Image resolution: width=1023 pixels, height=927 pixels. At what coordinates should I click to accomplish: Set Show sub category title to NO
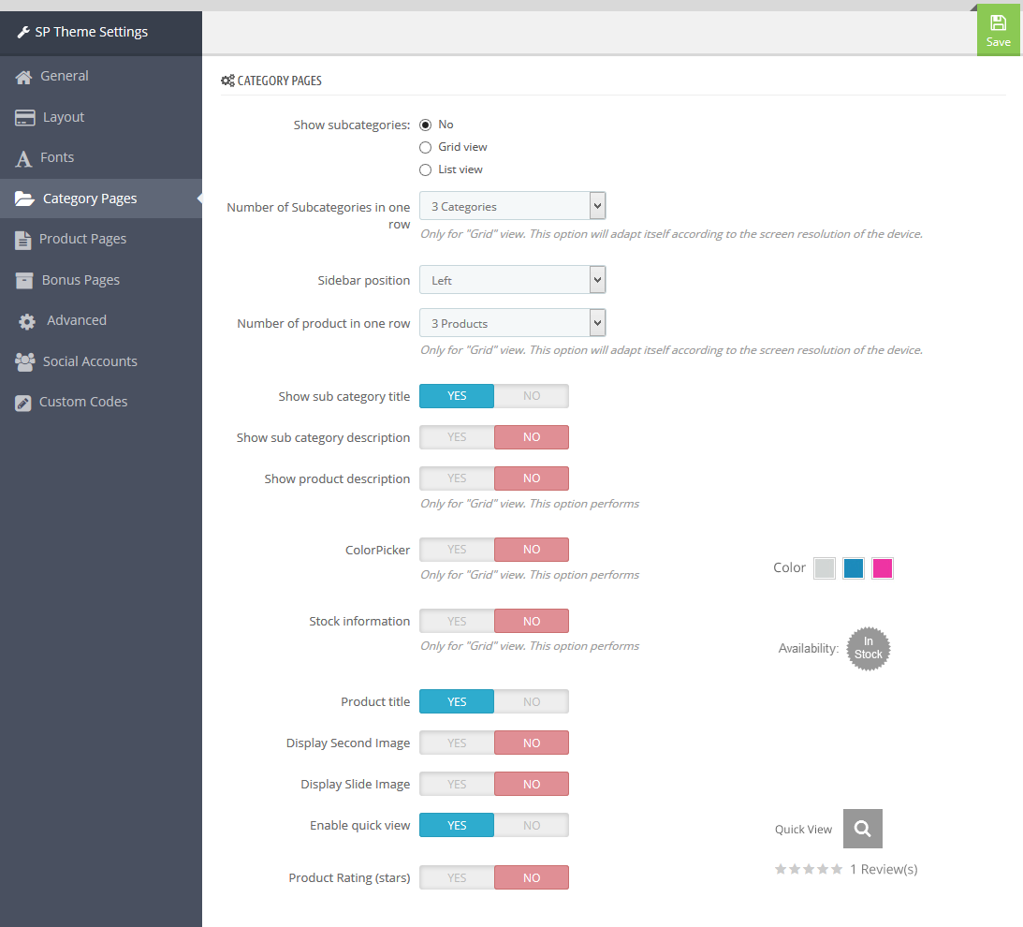(x=531, y=395)
